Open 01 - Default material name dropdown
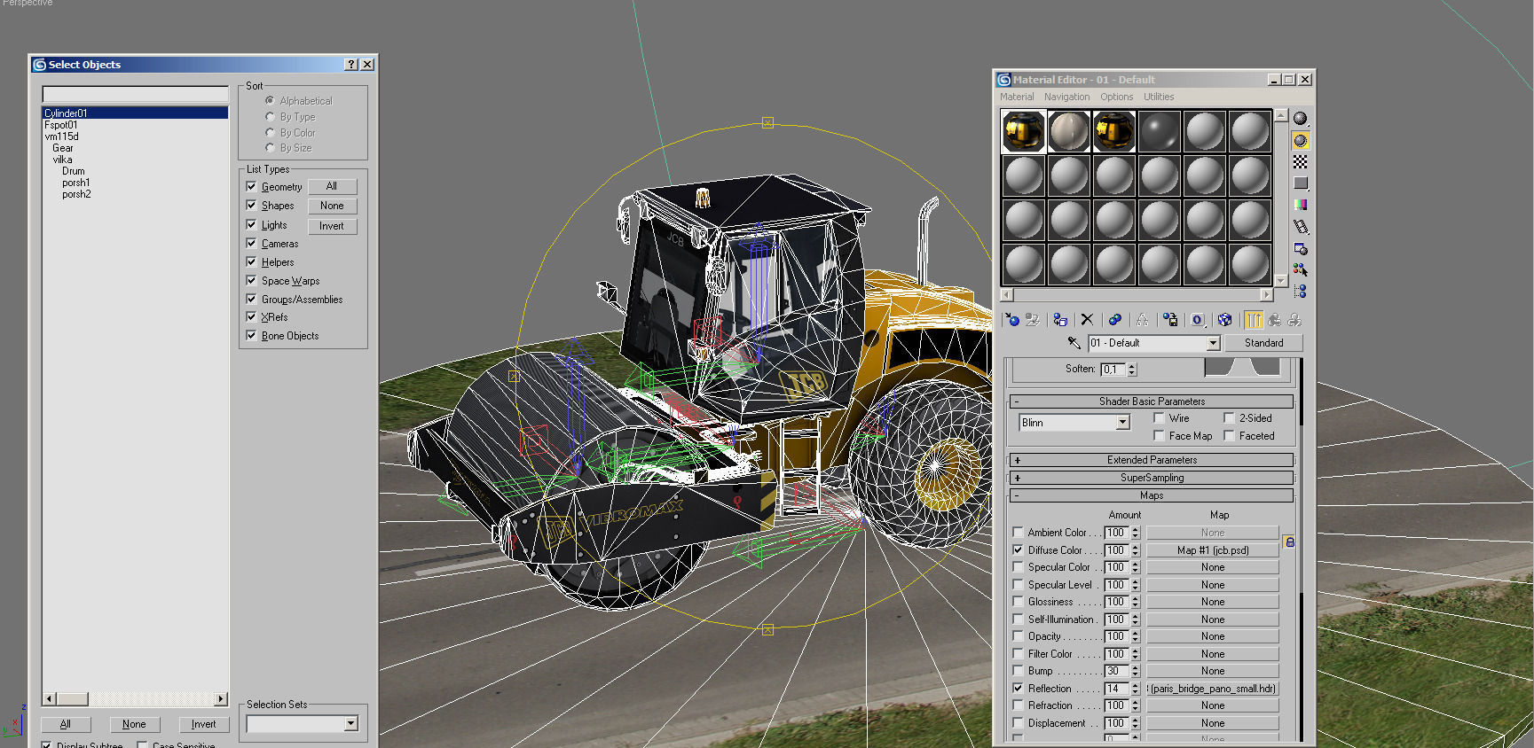The width and height of the screenshot is (1534, 748). 1213,343
